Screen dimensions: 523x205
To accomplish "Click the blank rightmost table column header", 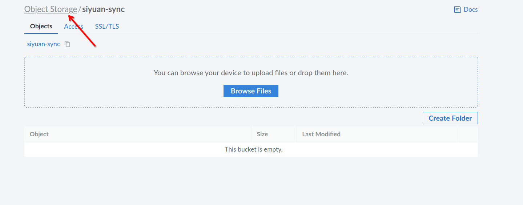I will point(468,134).
